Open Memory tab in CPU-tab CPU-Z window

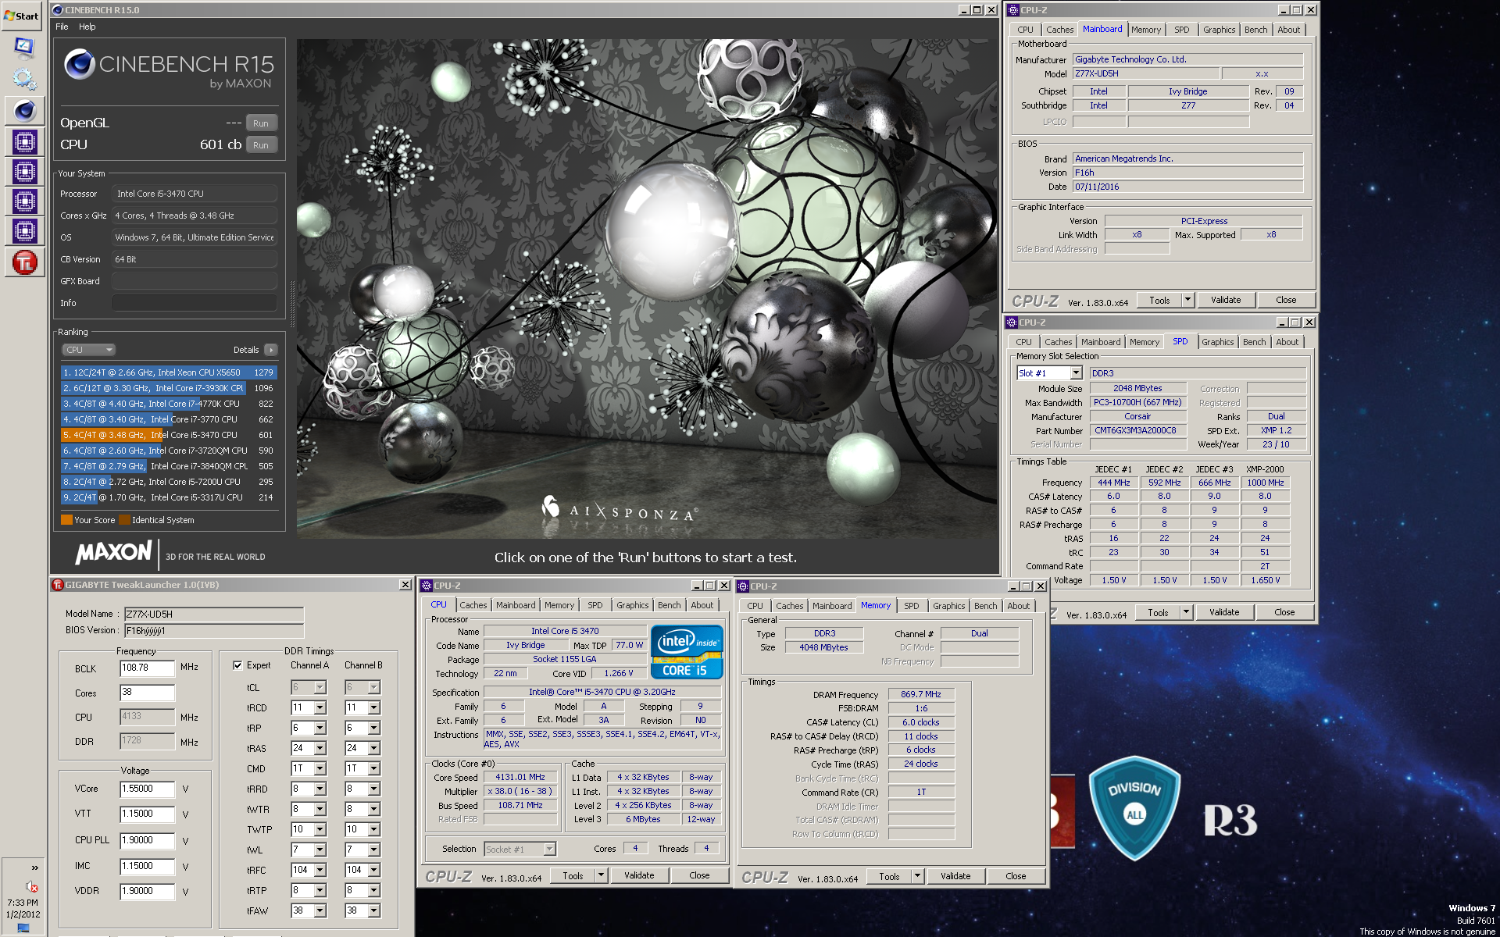[559, 605]
